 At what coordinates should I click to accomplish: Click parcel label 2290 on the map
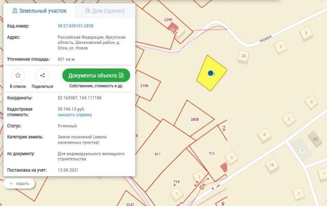point(168,19)
